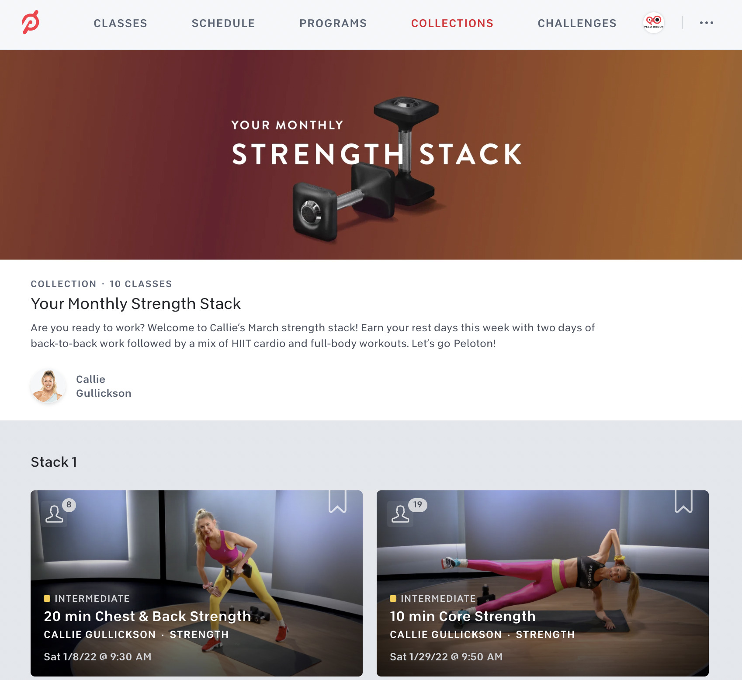Click Callie Gullickson's instructor photo

pos(48,386)
